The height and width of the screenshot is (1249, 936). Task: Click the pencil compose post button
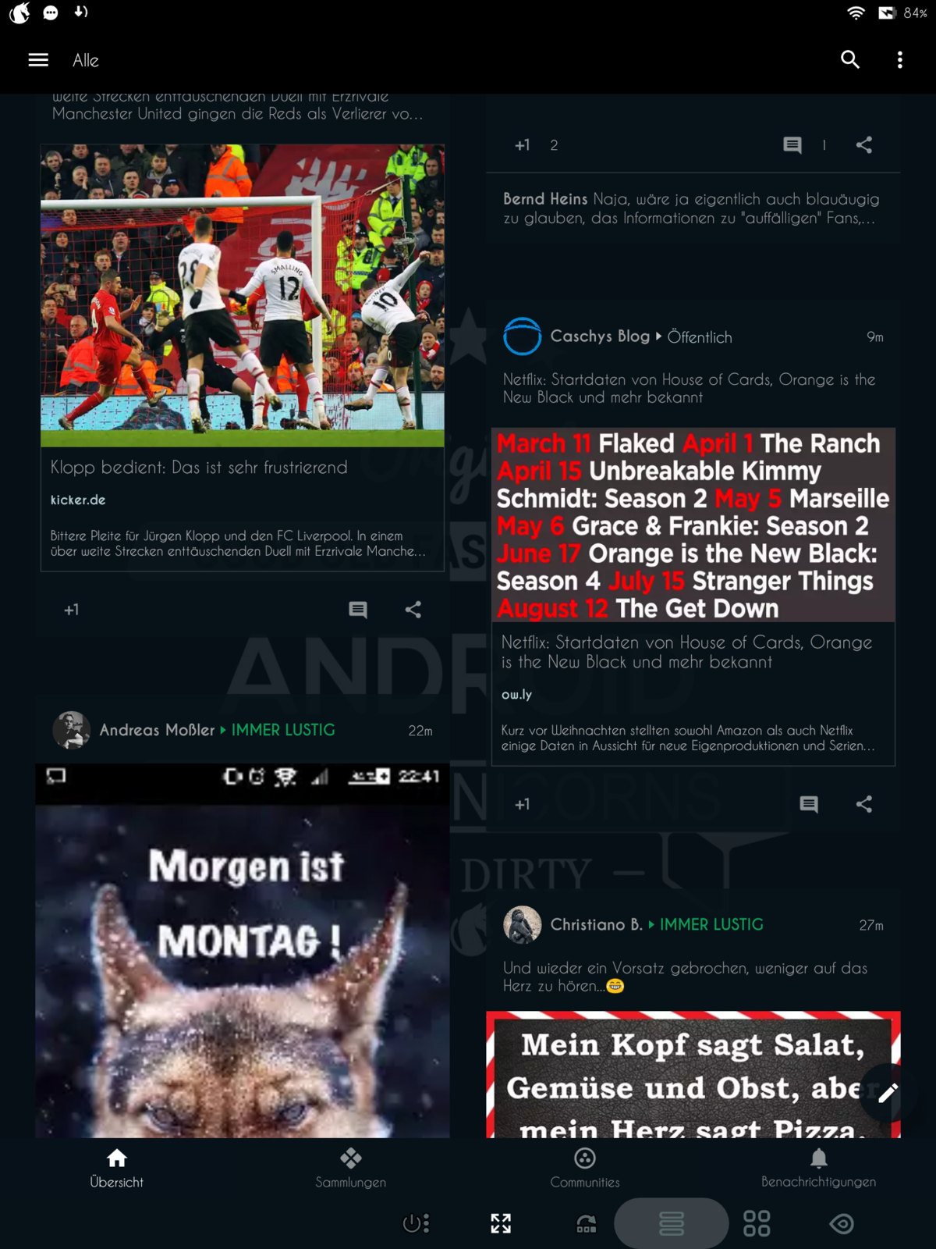(888, 1093)
